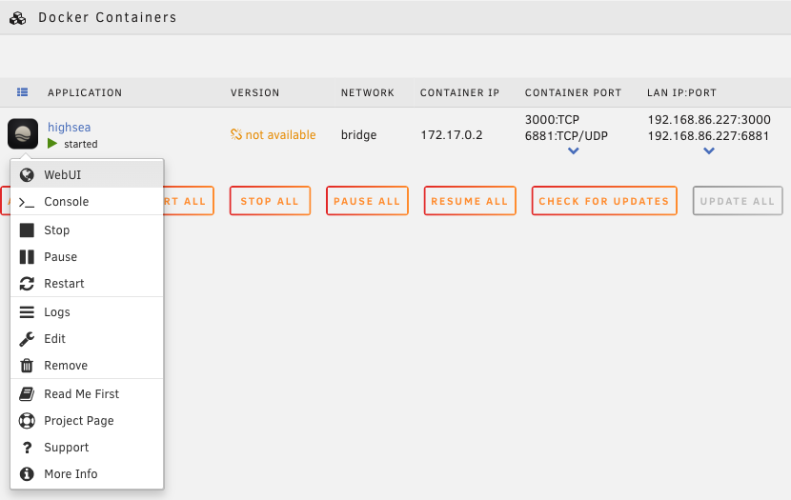
Task: Click the 6881:TCP/UDP port entry
Action: [566, 135]
